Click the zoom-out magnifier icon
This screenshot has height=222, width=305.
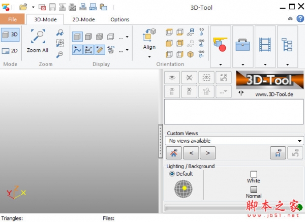59,54
